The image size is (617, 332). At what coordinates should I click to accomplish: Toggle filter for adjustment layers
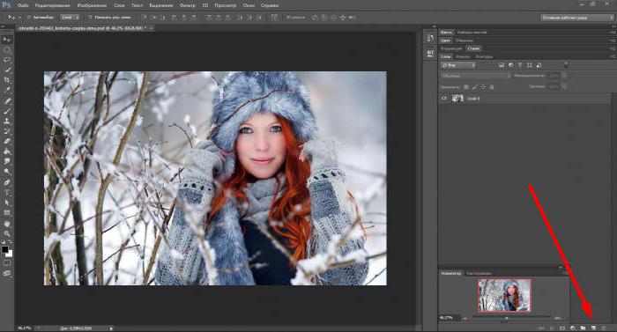(x=510, y=65)
